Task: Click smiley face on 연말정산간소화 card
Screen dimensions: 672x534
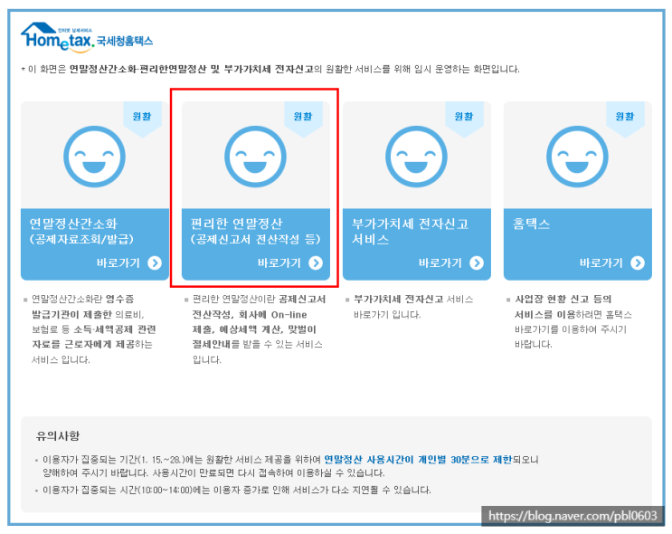Action: pyautogui.click(x=94, y=157)
